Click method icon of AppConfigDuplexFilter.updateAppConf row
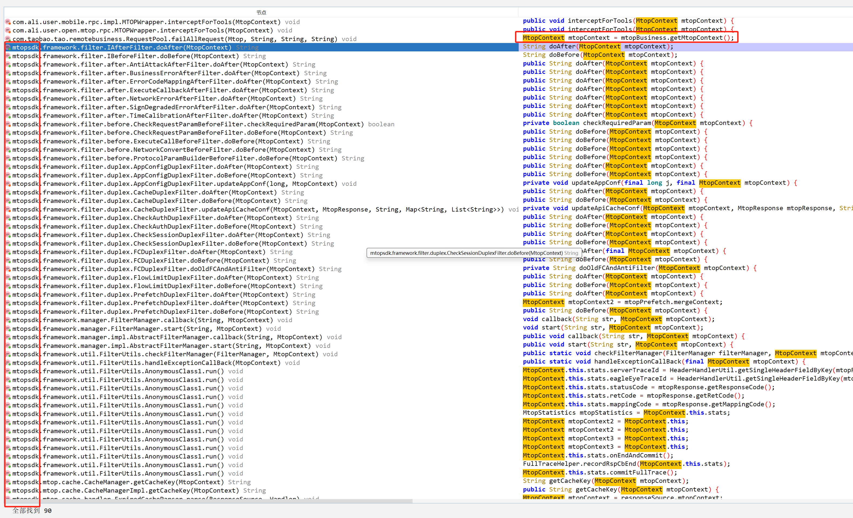 (x=8, y=184)
